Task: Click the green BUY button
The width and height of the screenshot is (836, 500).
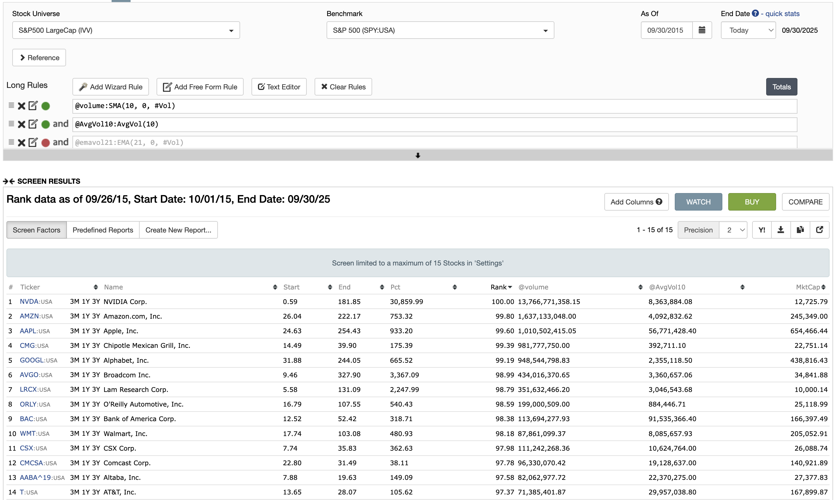Action: pos(751,202)
